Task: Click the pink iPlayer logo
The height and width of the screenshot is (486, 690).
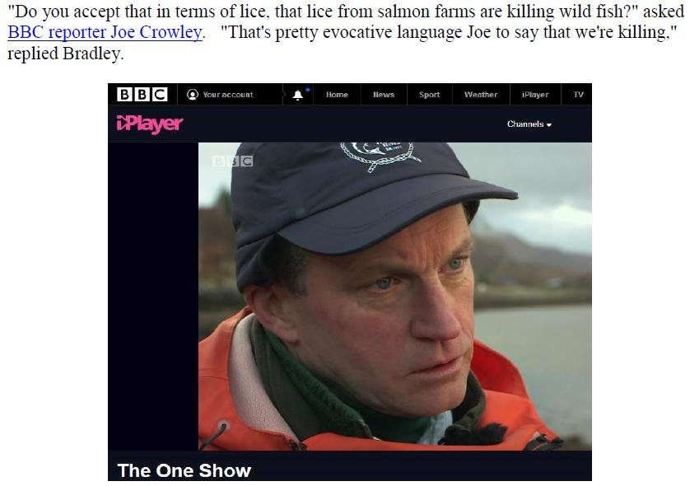Action: (x=150, y=124)
